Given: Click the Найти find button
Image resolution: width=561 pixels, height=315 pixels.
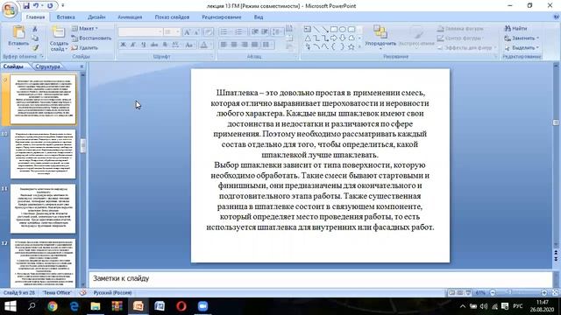Looking at the screenshot, I should tap(516, 28).
